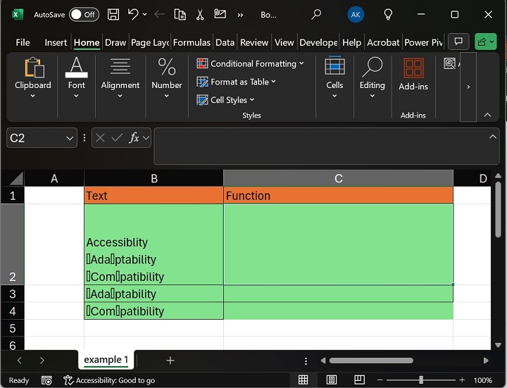Toggle the AutoSave switch
Screen dimensions: 507x388
84,14
